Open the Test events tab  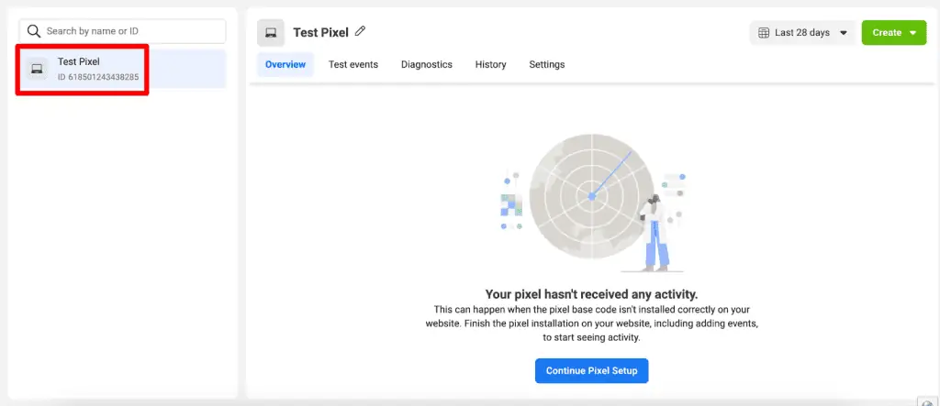tap(353, 65)
